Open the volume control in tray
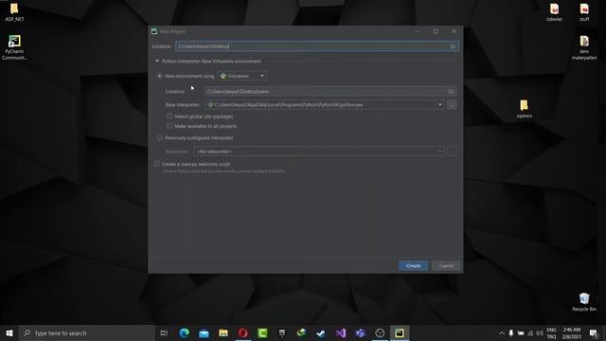The height and width of the screenshot is (341, 606). pos(540,332)
